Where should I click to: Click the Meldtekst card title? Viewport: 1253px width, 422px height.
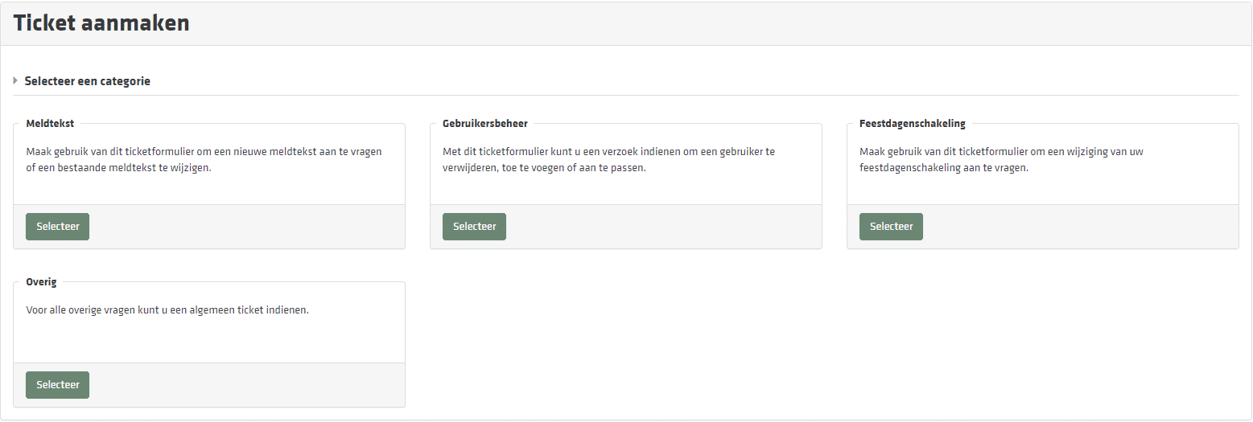(x=50, y=124)
